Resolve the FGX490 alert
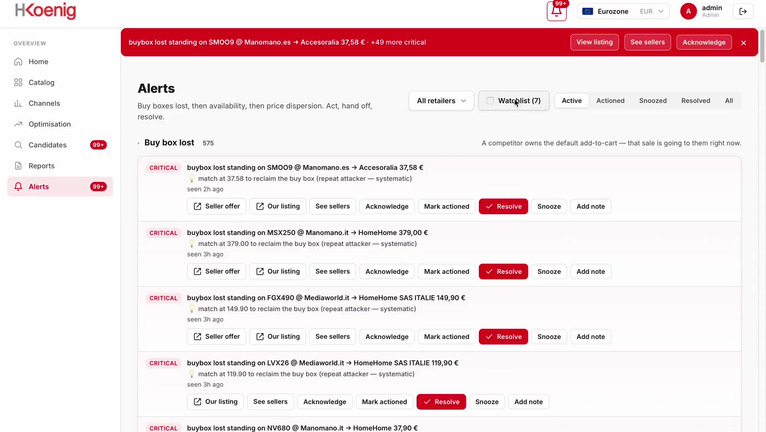Viewport: 766px width, 432px height. [x=503, y=337]
